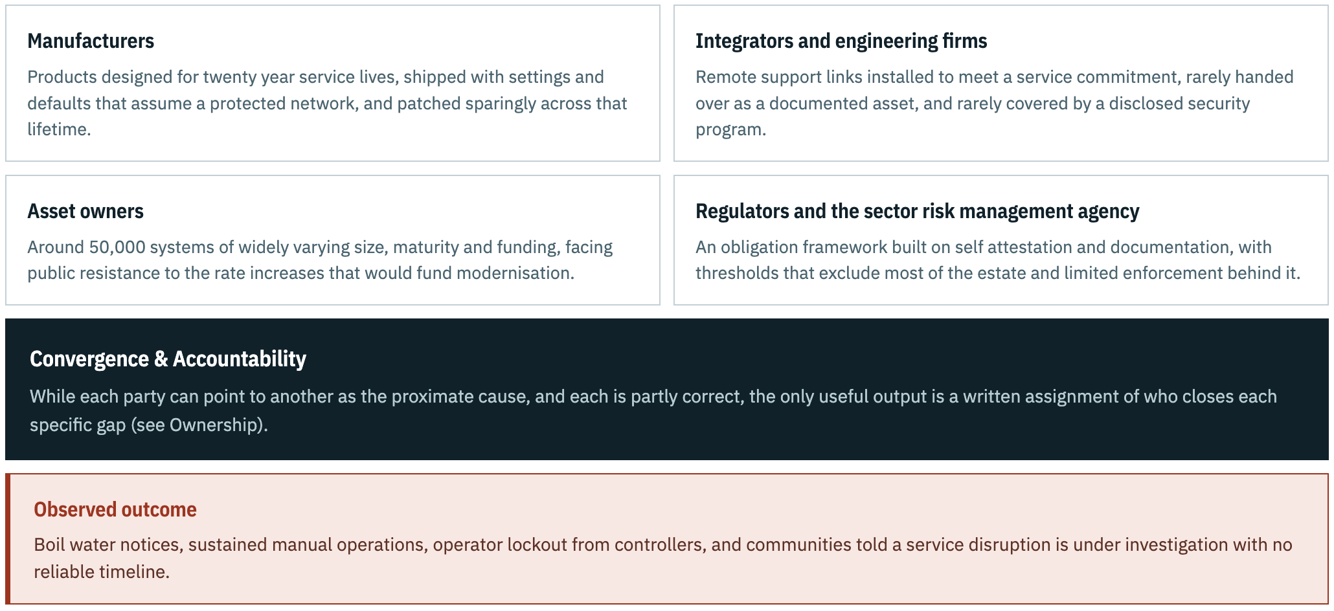Click the red left border of Observed outcome
This screenshot has width=1334, height=611.
click(x=8, y=539)
